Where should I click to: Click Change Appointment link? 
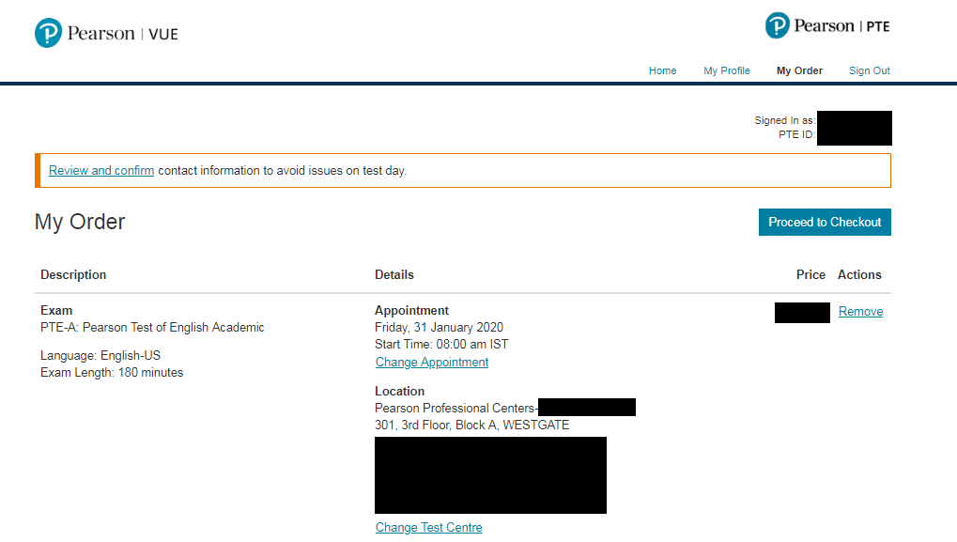click(431, 362)
